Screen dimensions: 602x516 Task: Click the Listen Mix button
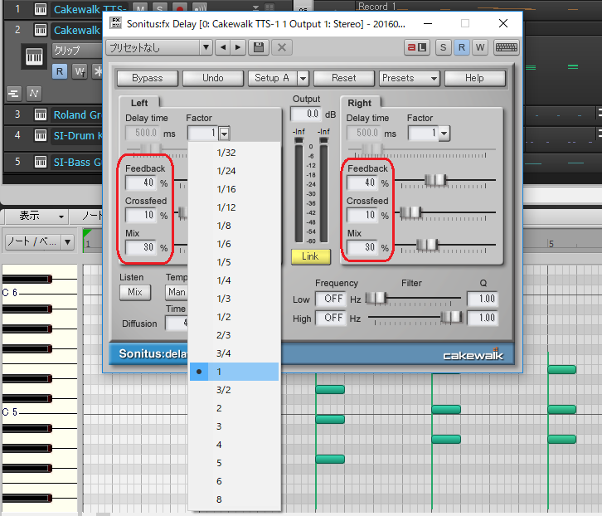click(135, 292)
